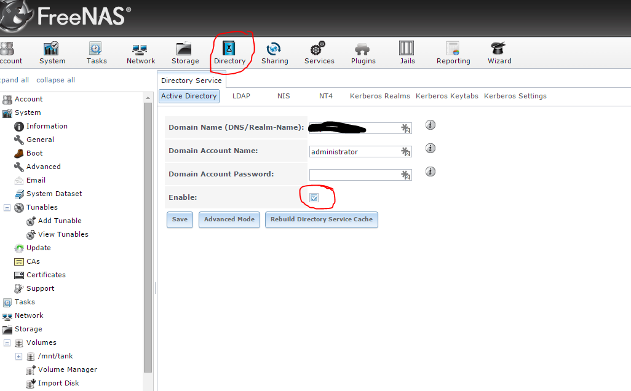The image size is (631, 391).
Task: Open the System toolbar icon
Action: tap(52, 53)
